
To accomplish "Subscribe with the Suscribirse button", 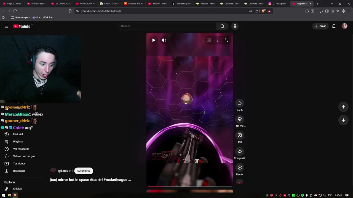I will (84, 171).
